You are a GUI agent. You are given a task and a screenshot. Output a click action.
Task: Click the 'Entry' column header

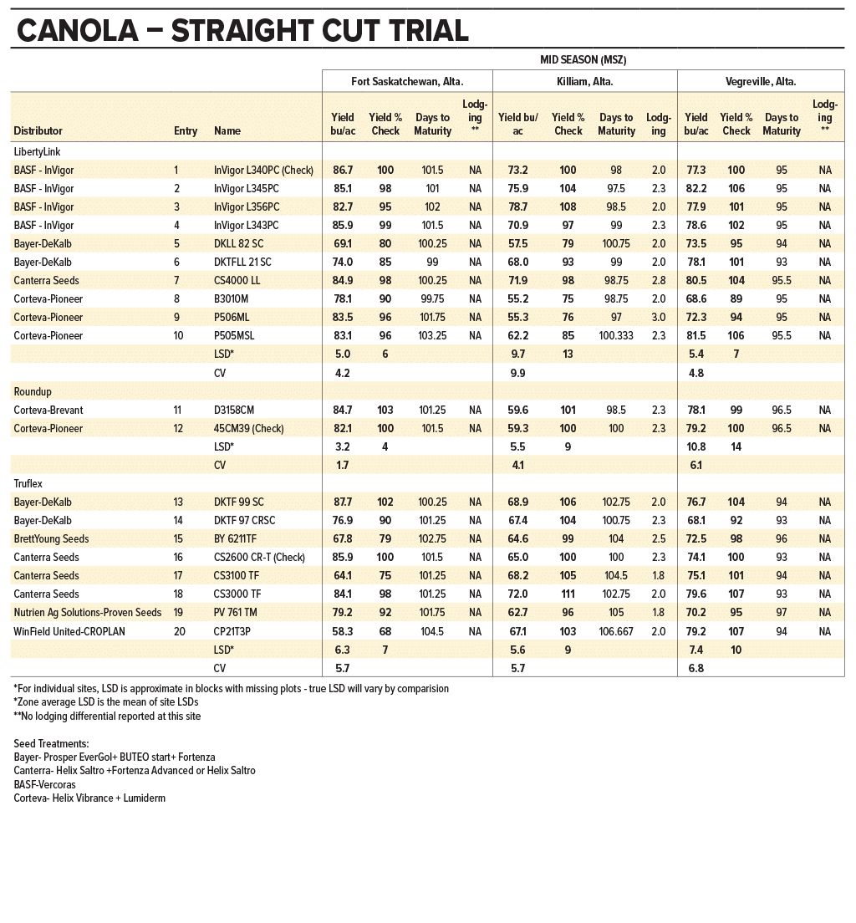[x=186, y=130]
